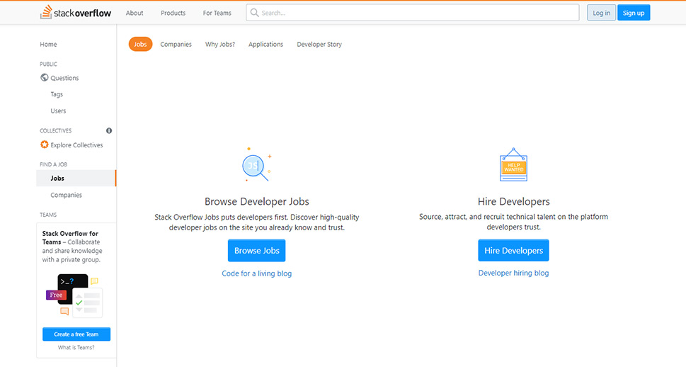Go to Home in the sidebar

pos(48,44)
